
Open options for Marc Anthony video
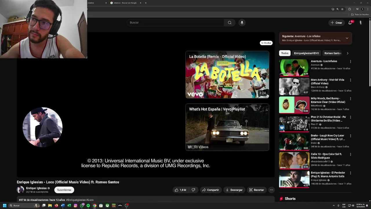tap(350, 80)
